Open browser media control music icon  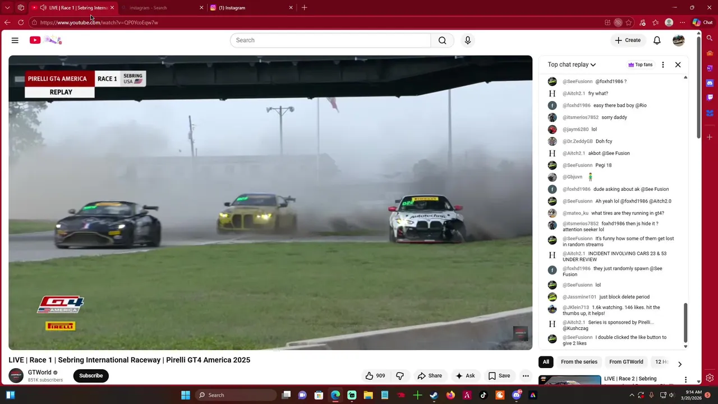point(642,22)
